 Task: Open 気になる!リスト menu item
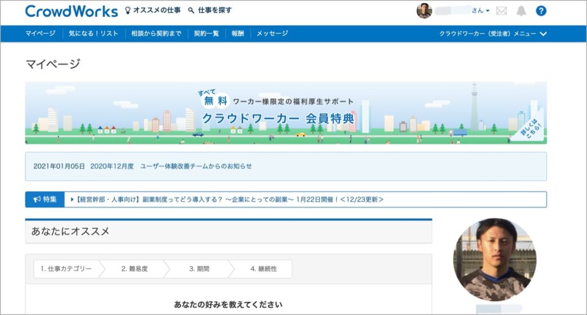coord(93,33)
